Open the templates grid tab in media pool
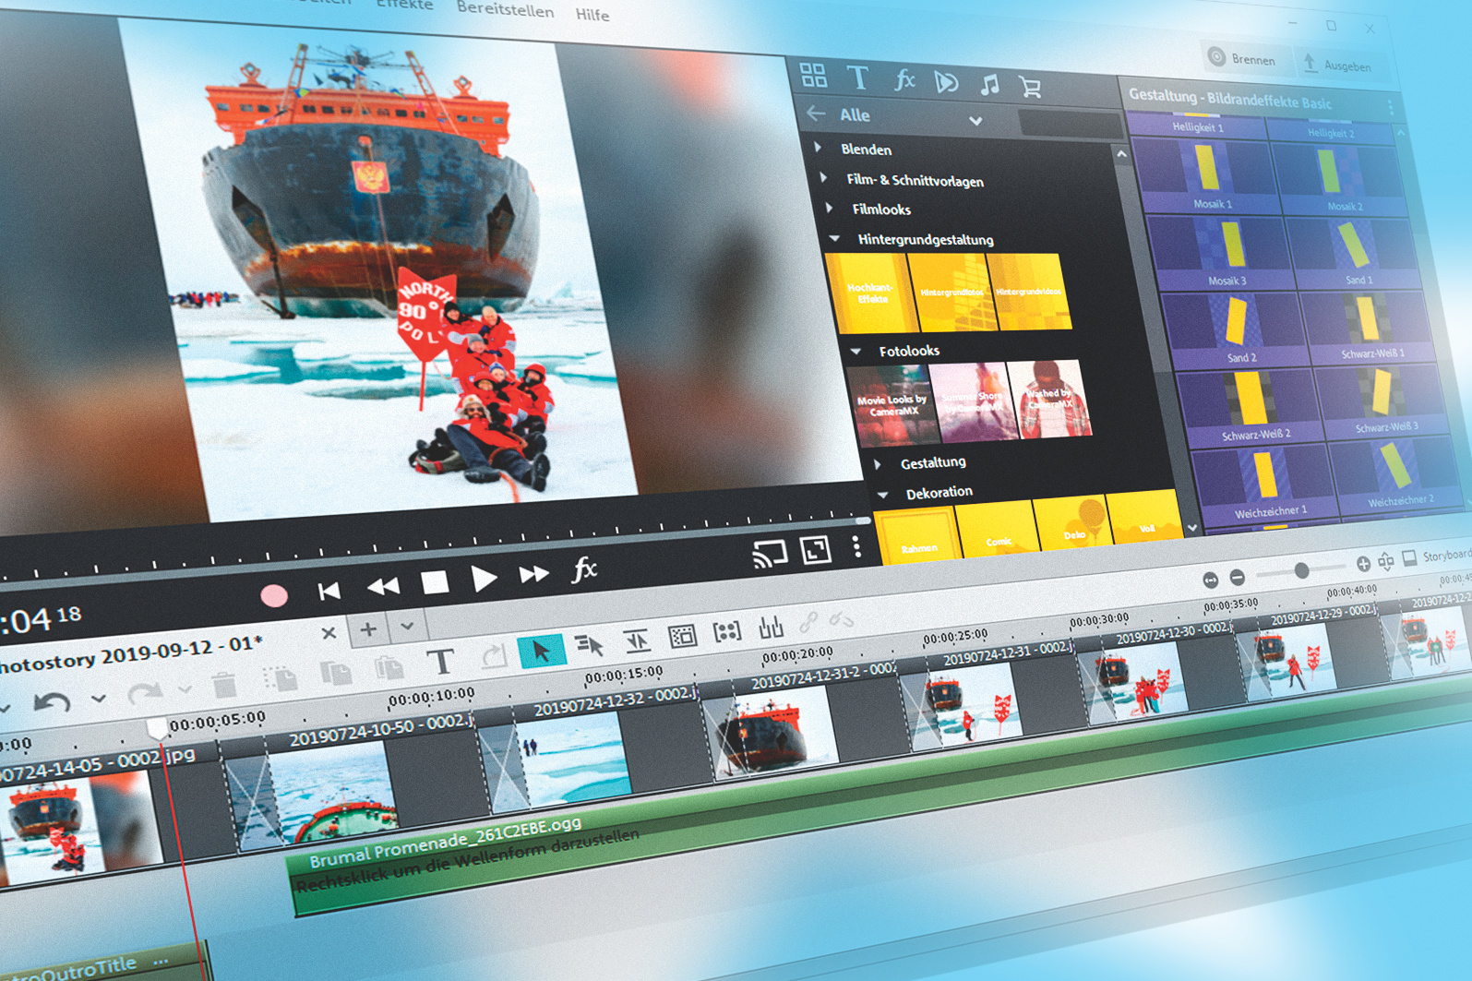Viewport: 1472px width, 981px height. [x=813, y=75]
